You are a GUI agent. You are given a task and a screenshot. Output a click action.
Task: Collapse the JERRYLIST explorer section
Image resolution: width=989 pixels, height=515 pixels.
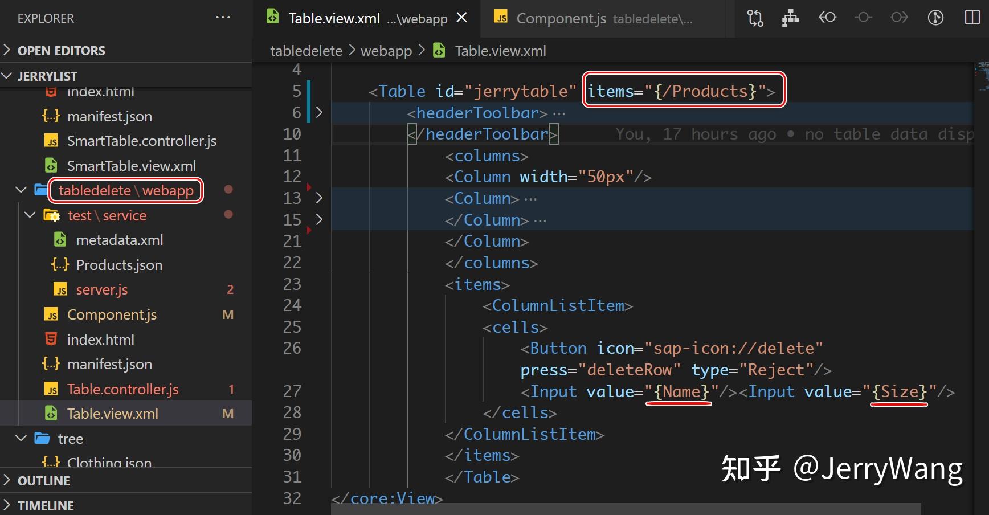[x=7, y=76]
